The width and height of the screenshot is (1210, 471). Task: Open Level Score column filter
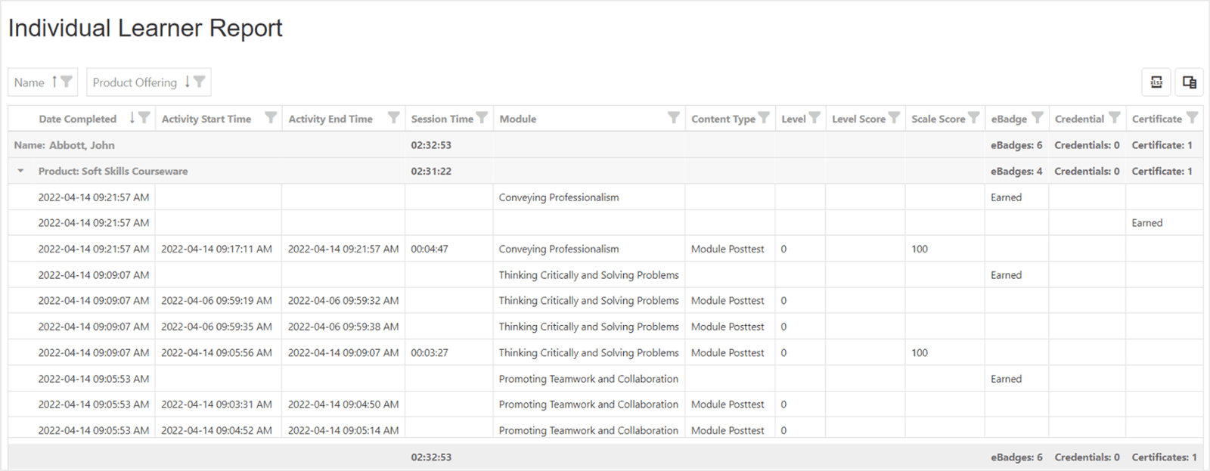(895, 118)
